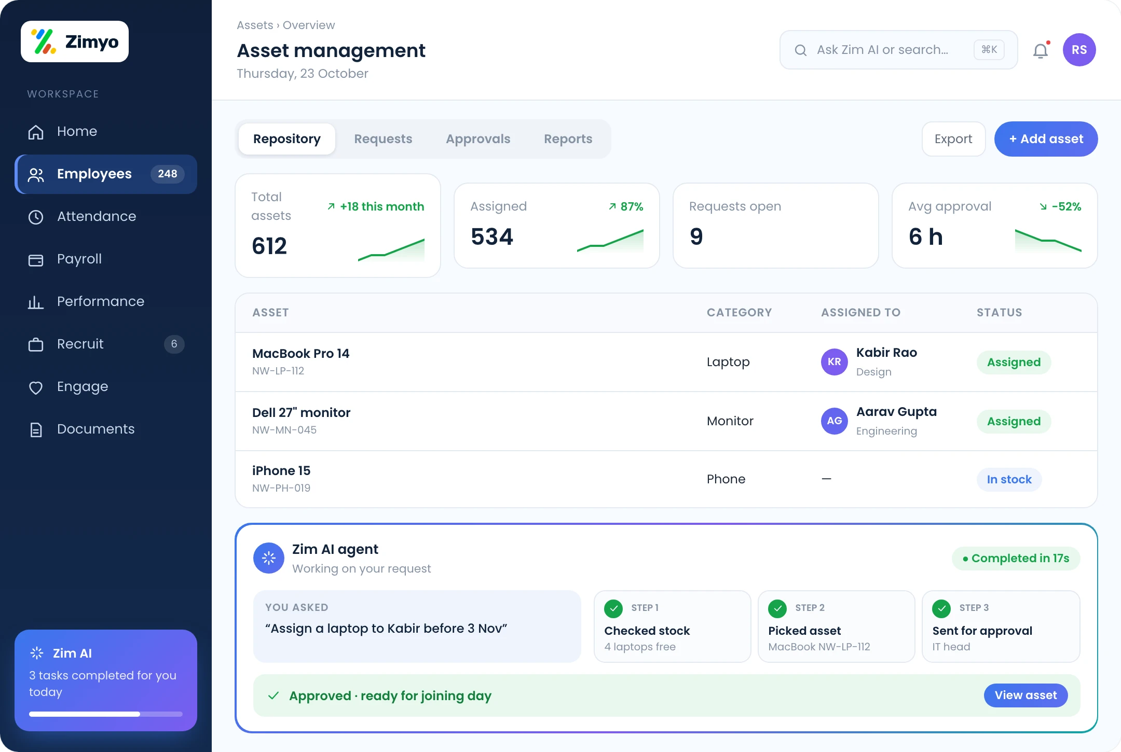The height and width of the screenshot is (752, 1121).
Task: Focus the Ask Zim AI search field
Action: [x=898, y=50]
